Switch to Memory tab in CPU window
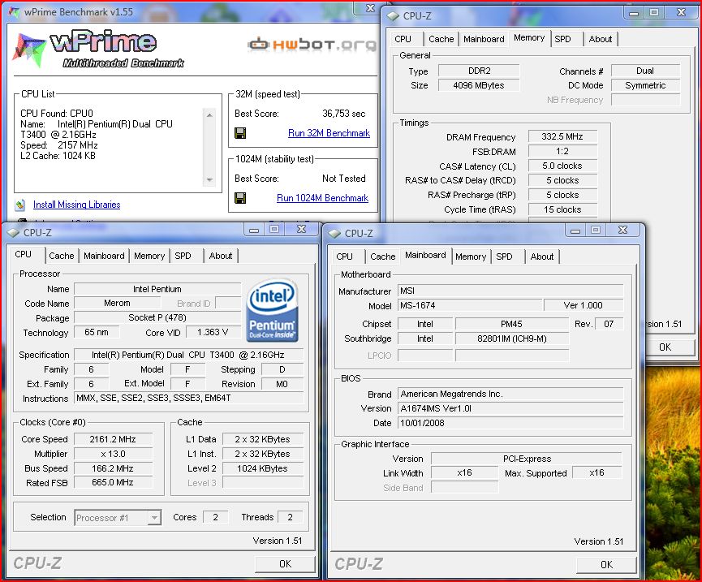Screen dimensions: 702x582 pos(149,256)
